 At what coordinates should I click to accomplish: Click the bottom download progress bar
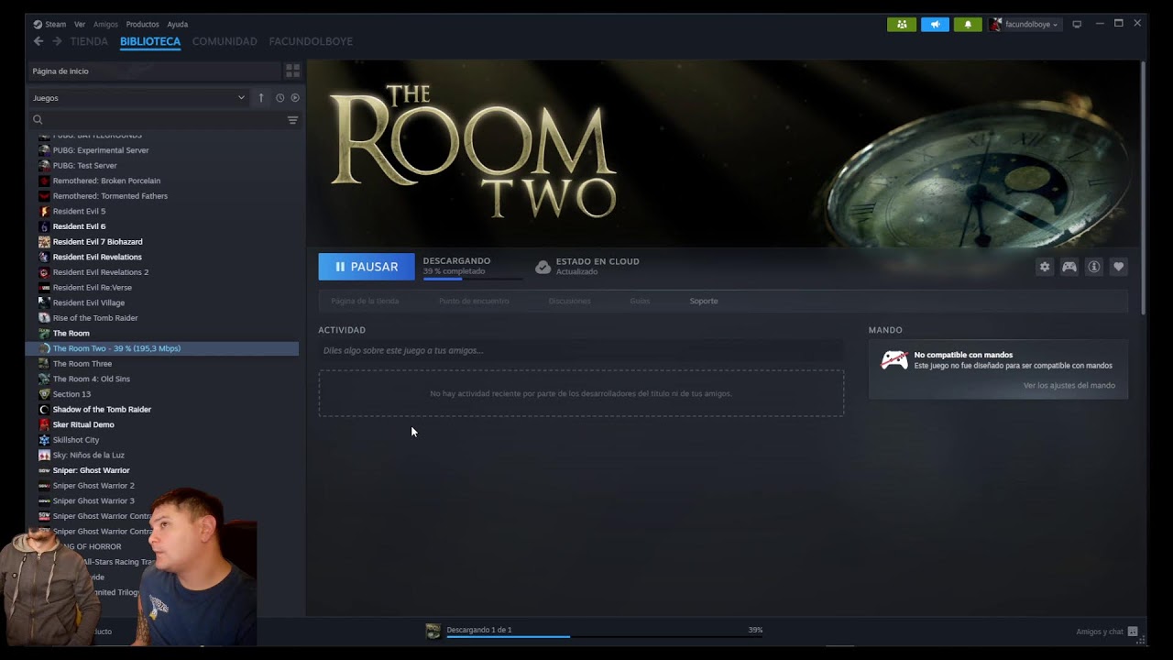603,636
